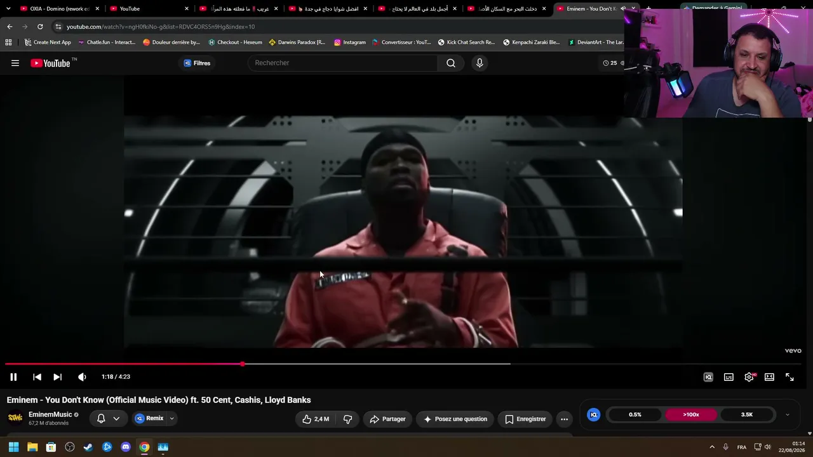Switch to the OXIA - Domino tab
Image resolution: width=813 pixels, height=457 pixels.
click(x=58, y=9)
